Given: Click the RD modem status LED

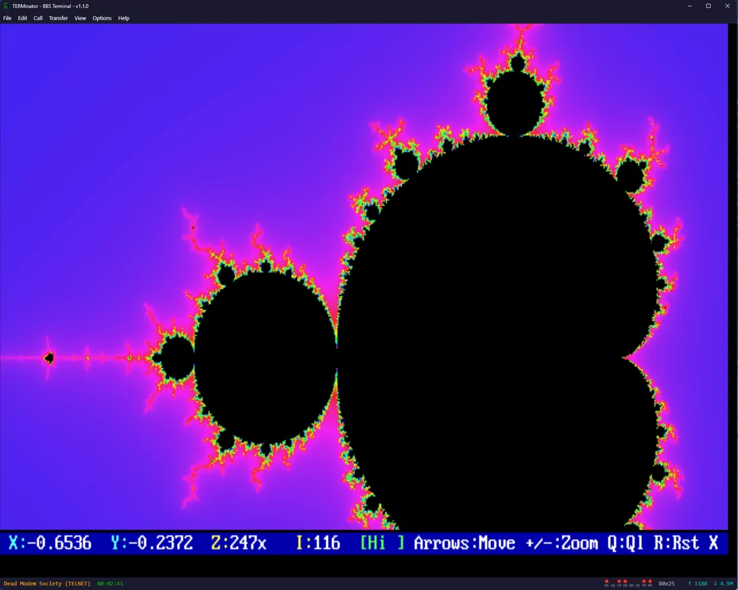Looking at the screenshot, I should click(631, 583).
